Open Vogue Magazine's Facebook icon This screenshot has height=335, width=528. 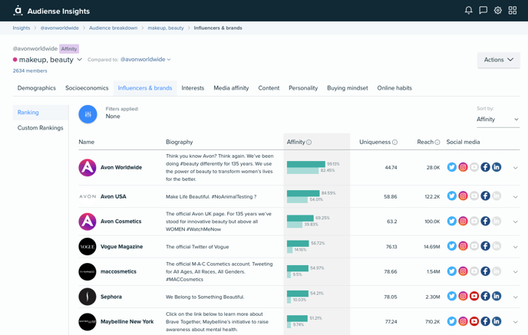(x=485, y=246)
